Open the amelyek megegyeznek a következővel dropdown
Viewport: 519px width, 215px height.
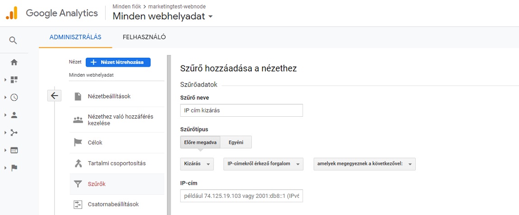click(364, 164)
